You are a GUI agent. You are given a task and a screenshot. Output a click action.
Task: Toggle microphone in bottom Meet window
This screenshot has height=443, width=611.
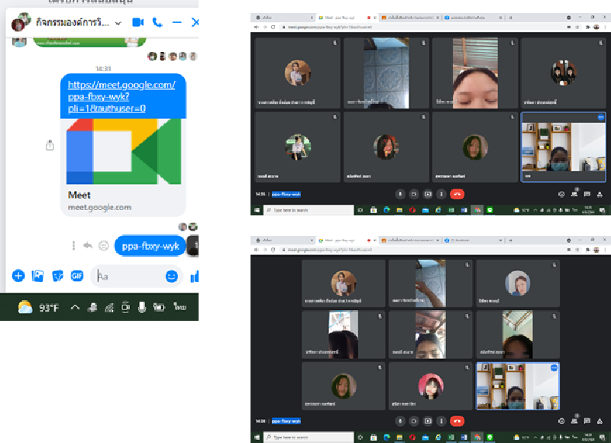(x=399, y=420)
